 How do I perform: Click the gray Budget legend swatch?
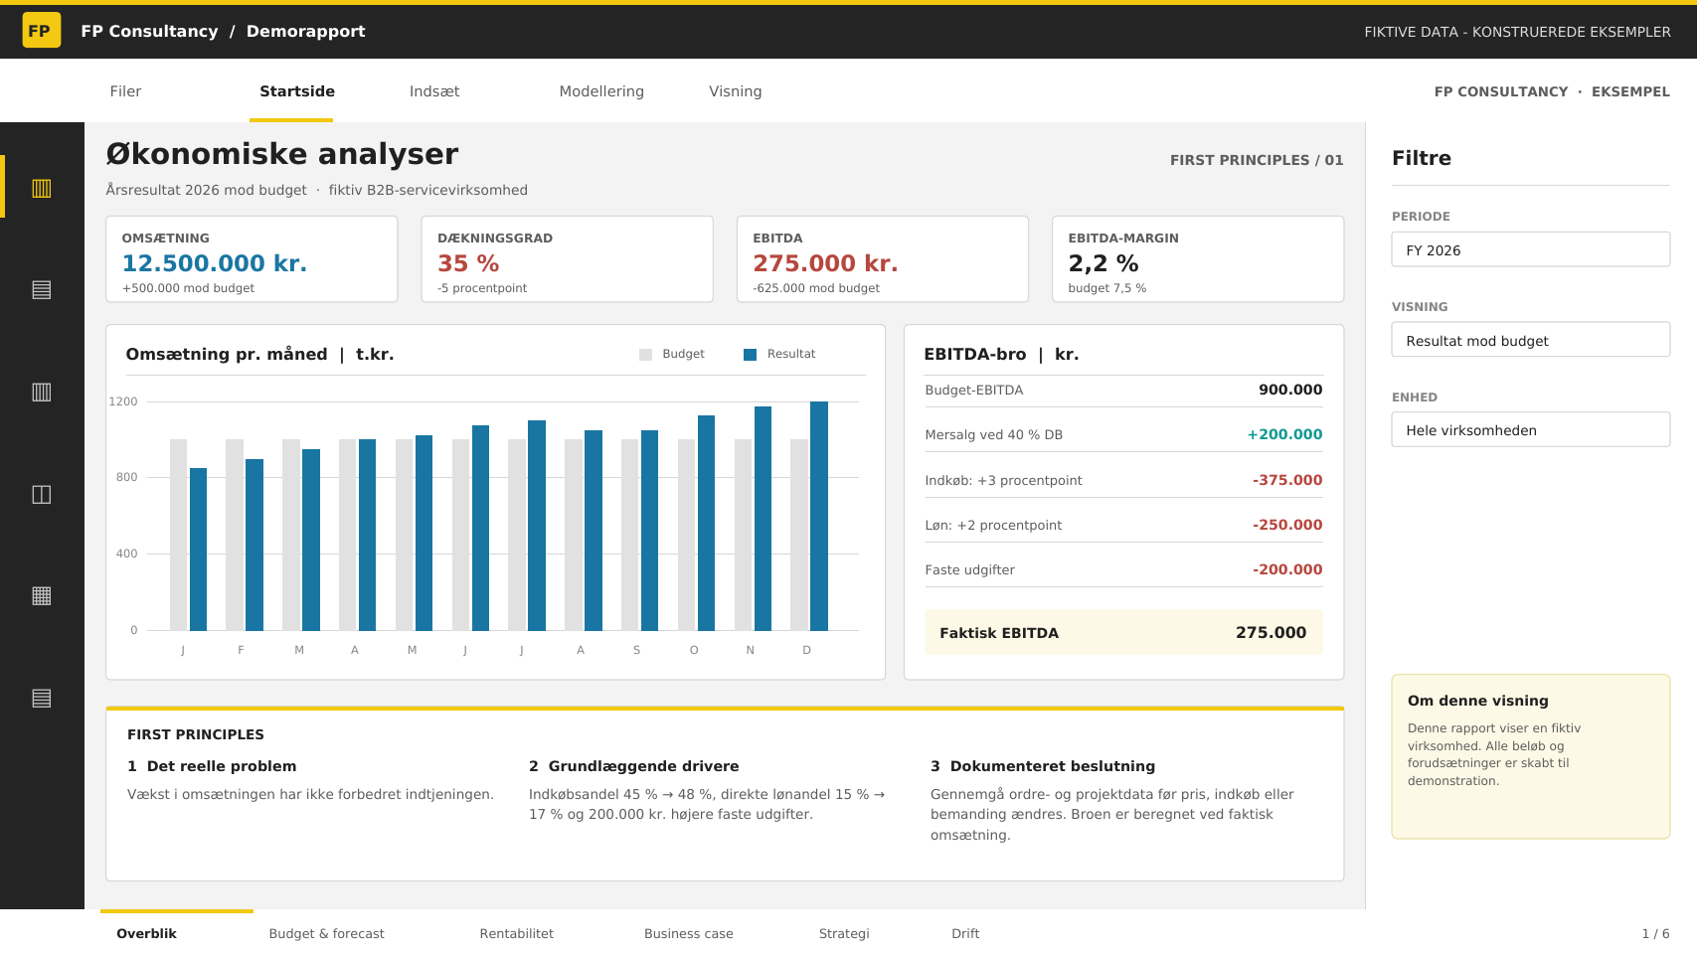pyautogui.click(x=645, y=354)
